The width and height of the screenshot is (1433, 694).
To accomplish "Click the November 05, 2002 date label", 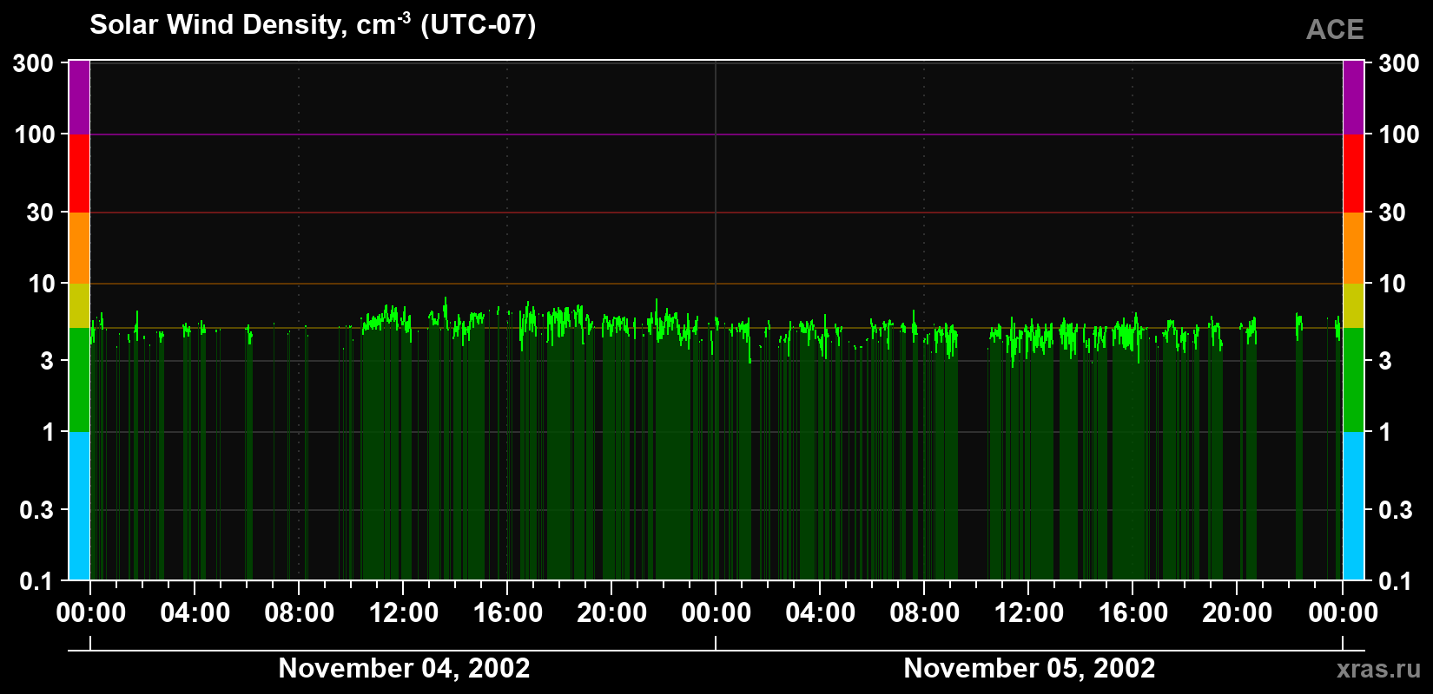I will pyautogui.click(x=1029, y=668).
